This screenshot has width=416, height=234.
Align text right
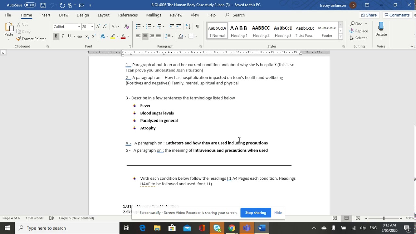[152, 36]
